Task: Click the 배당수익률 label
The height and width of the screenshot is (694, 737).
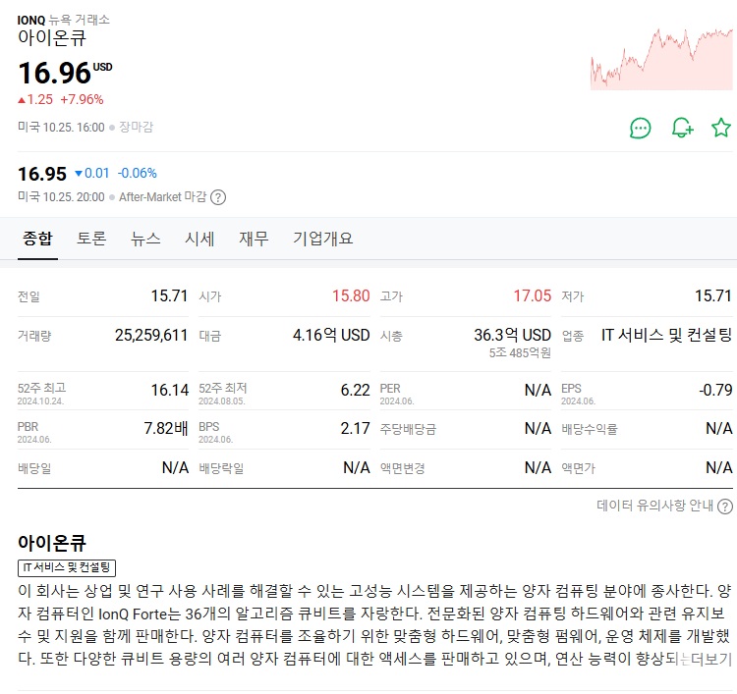Action: [x=590, y=429]
